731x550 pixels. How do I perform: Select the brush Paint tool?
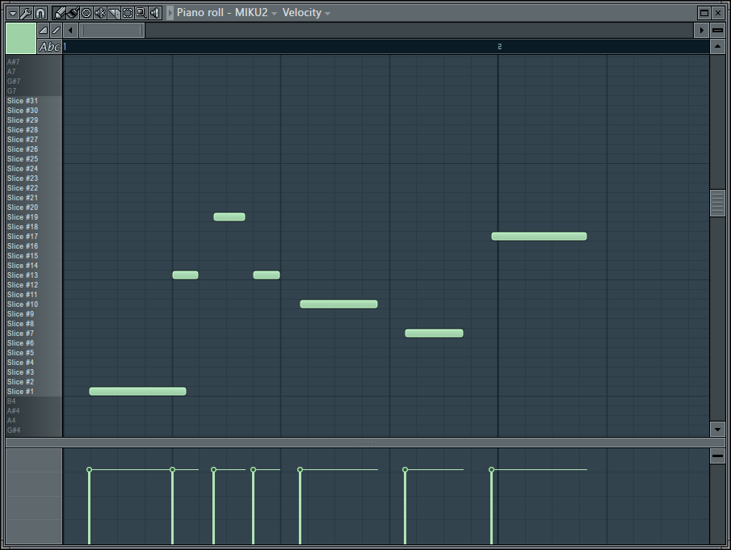[x=73, y=13]
